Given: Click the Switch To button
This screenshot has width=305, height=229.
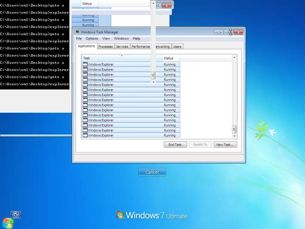Looking at the screenshot, I should [200, 145].
